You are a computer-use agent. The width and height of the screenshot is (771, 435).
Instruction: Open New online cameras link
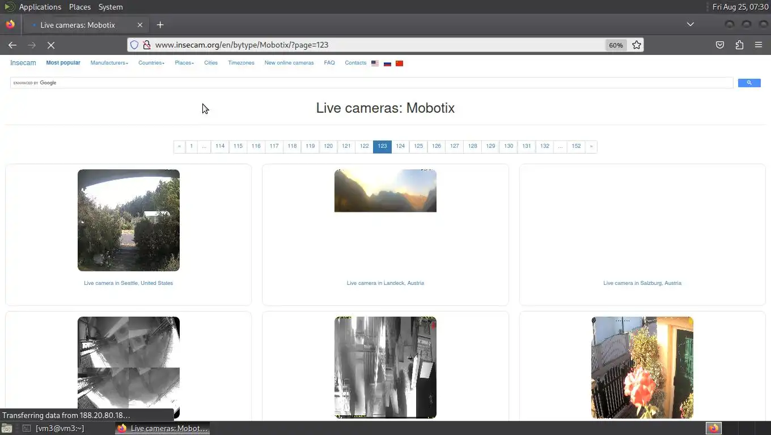[289, 63]
